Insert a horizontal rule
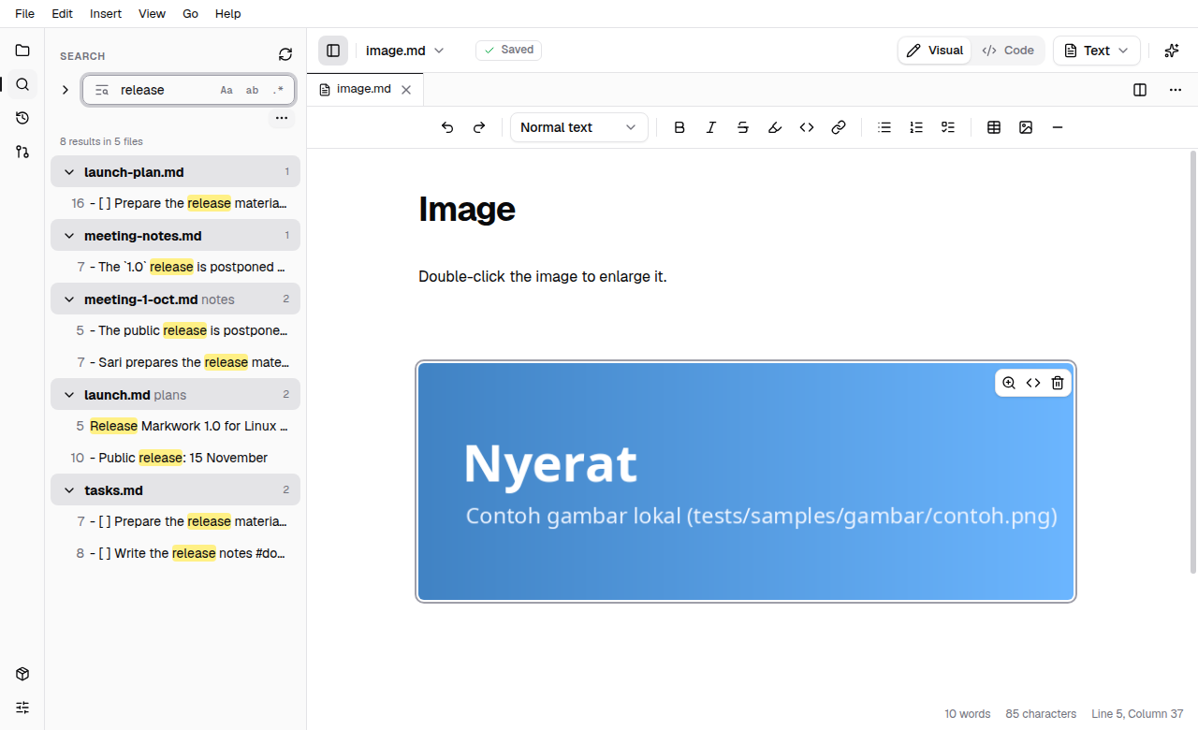The height and width of the screenshot is (730, 1198). [1058, 127]
